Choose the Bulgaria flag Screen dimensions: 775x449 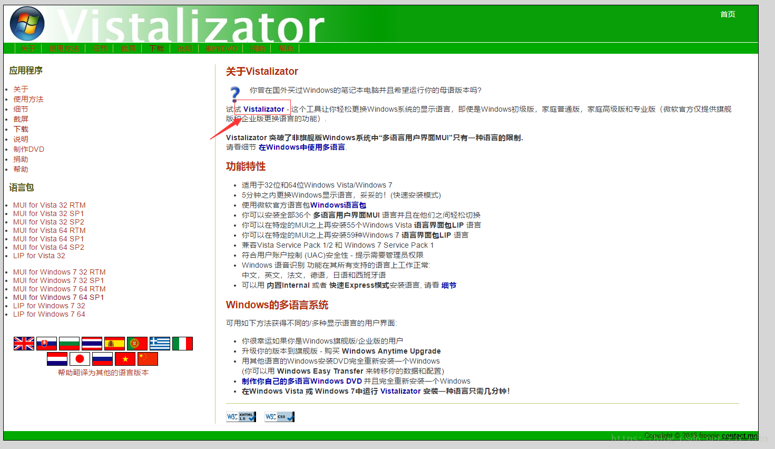tap(69, 344)
